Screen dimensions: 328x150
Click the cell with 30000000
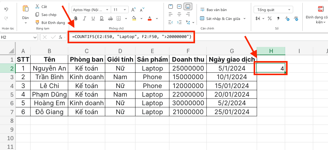pyautogui.click(x=188, y=103)
